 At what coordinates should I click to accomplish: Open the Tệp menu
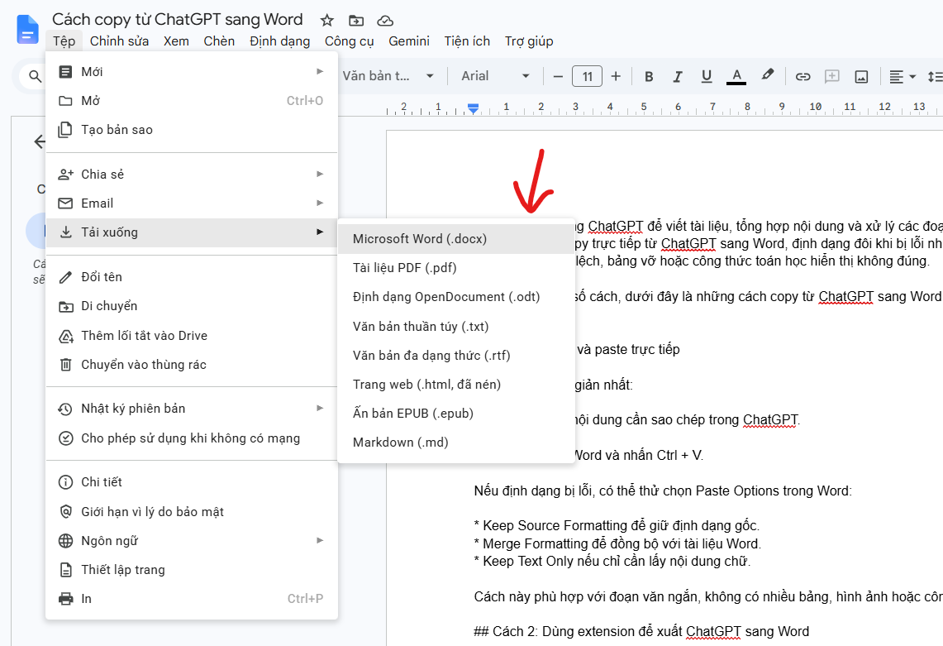click(x=64, y=41)
